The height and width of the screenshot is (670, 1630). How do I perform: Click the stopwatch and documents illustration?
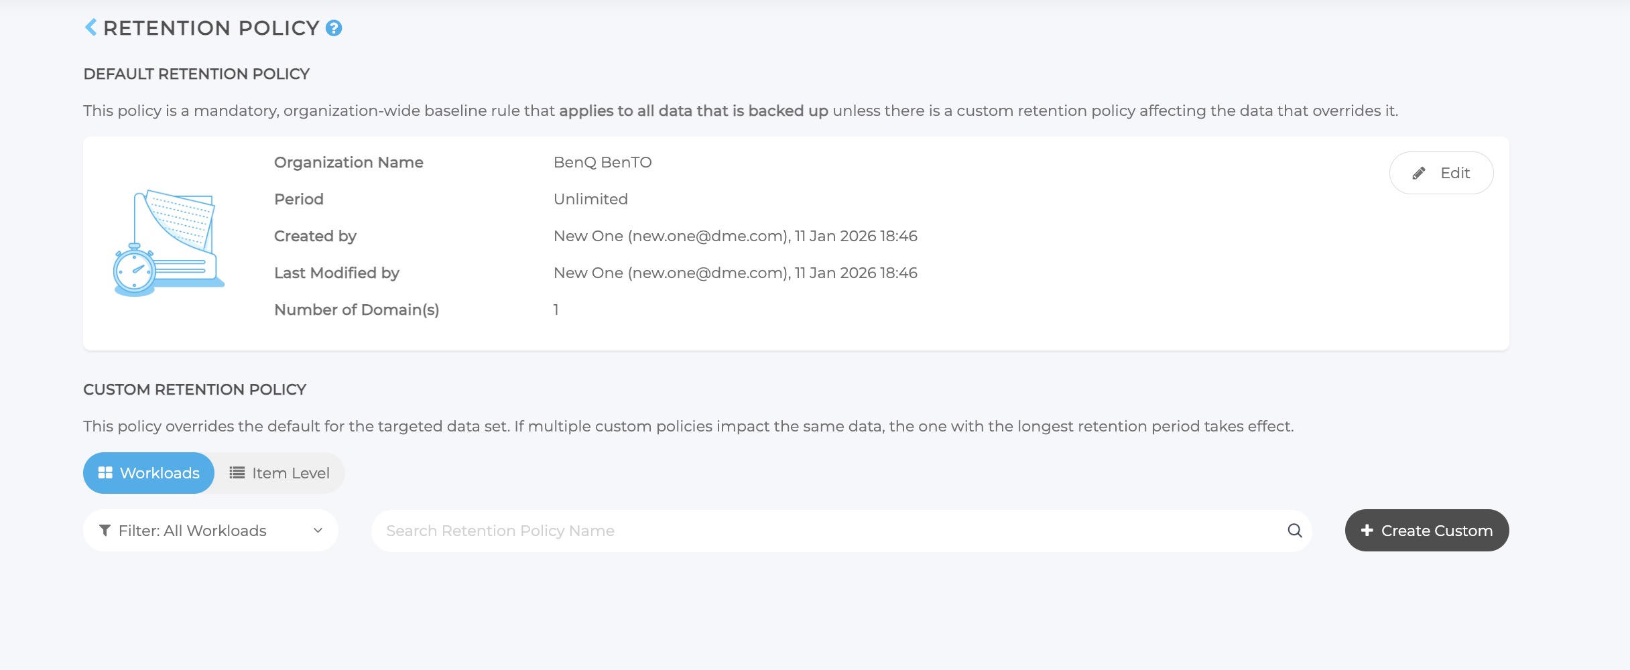[x=168, y=243]
